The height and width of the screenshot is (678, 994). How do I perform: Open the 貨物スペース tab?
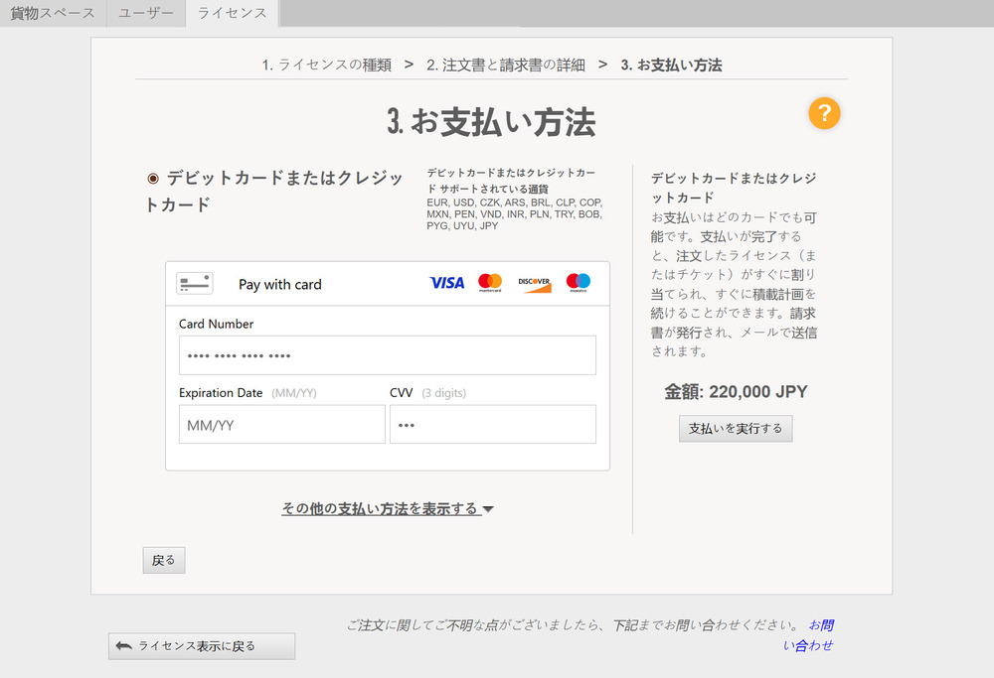tap(53, 13)
